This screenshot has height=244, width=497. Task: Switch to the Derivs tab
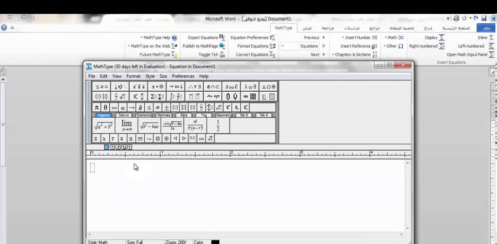(x=123, y=115)
